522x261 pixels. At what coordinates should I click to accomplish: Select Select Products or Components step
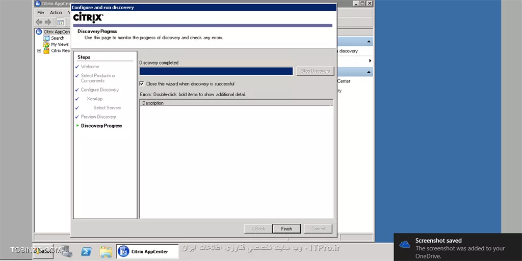98,78
